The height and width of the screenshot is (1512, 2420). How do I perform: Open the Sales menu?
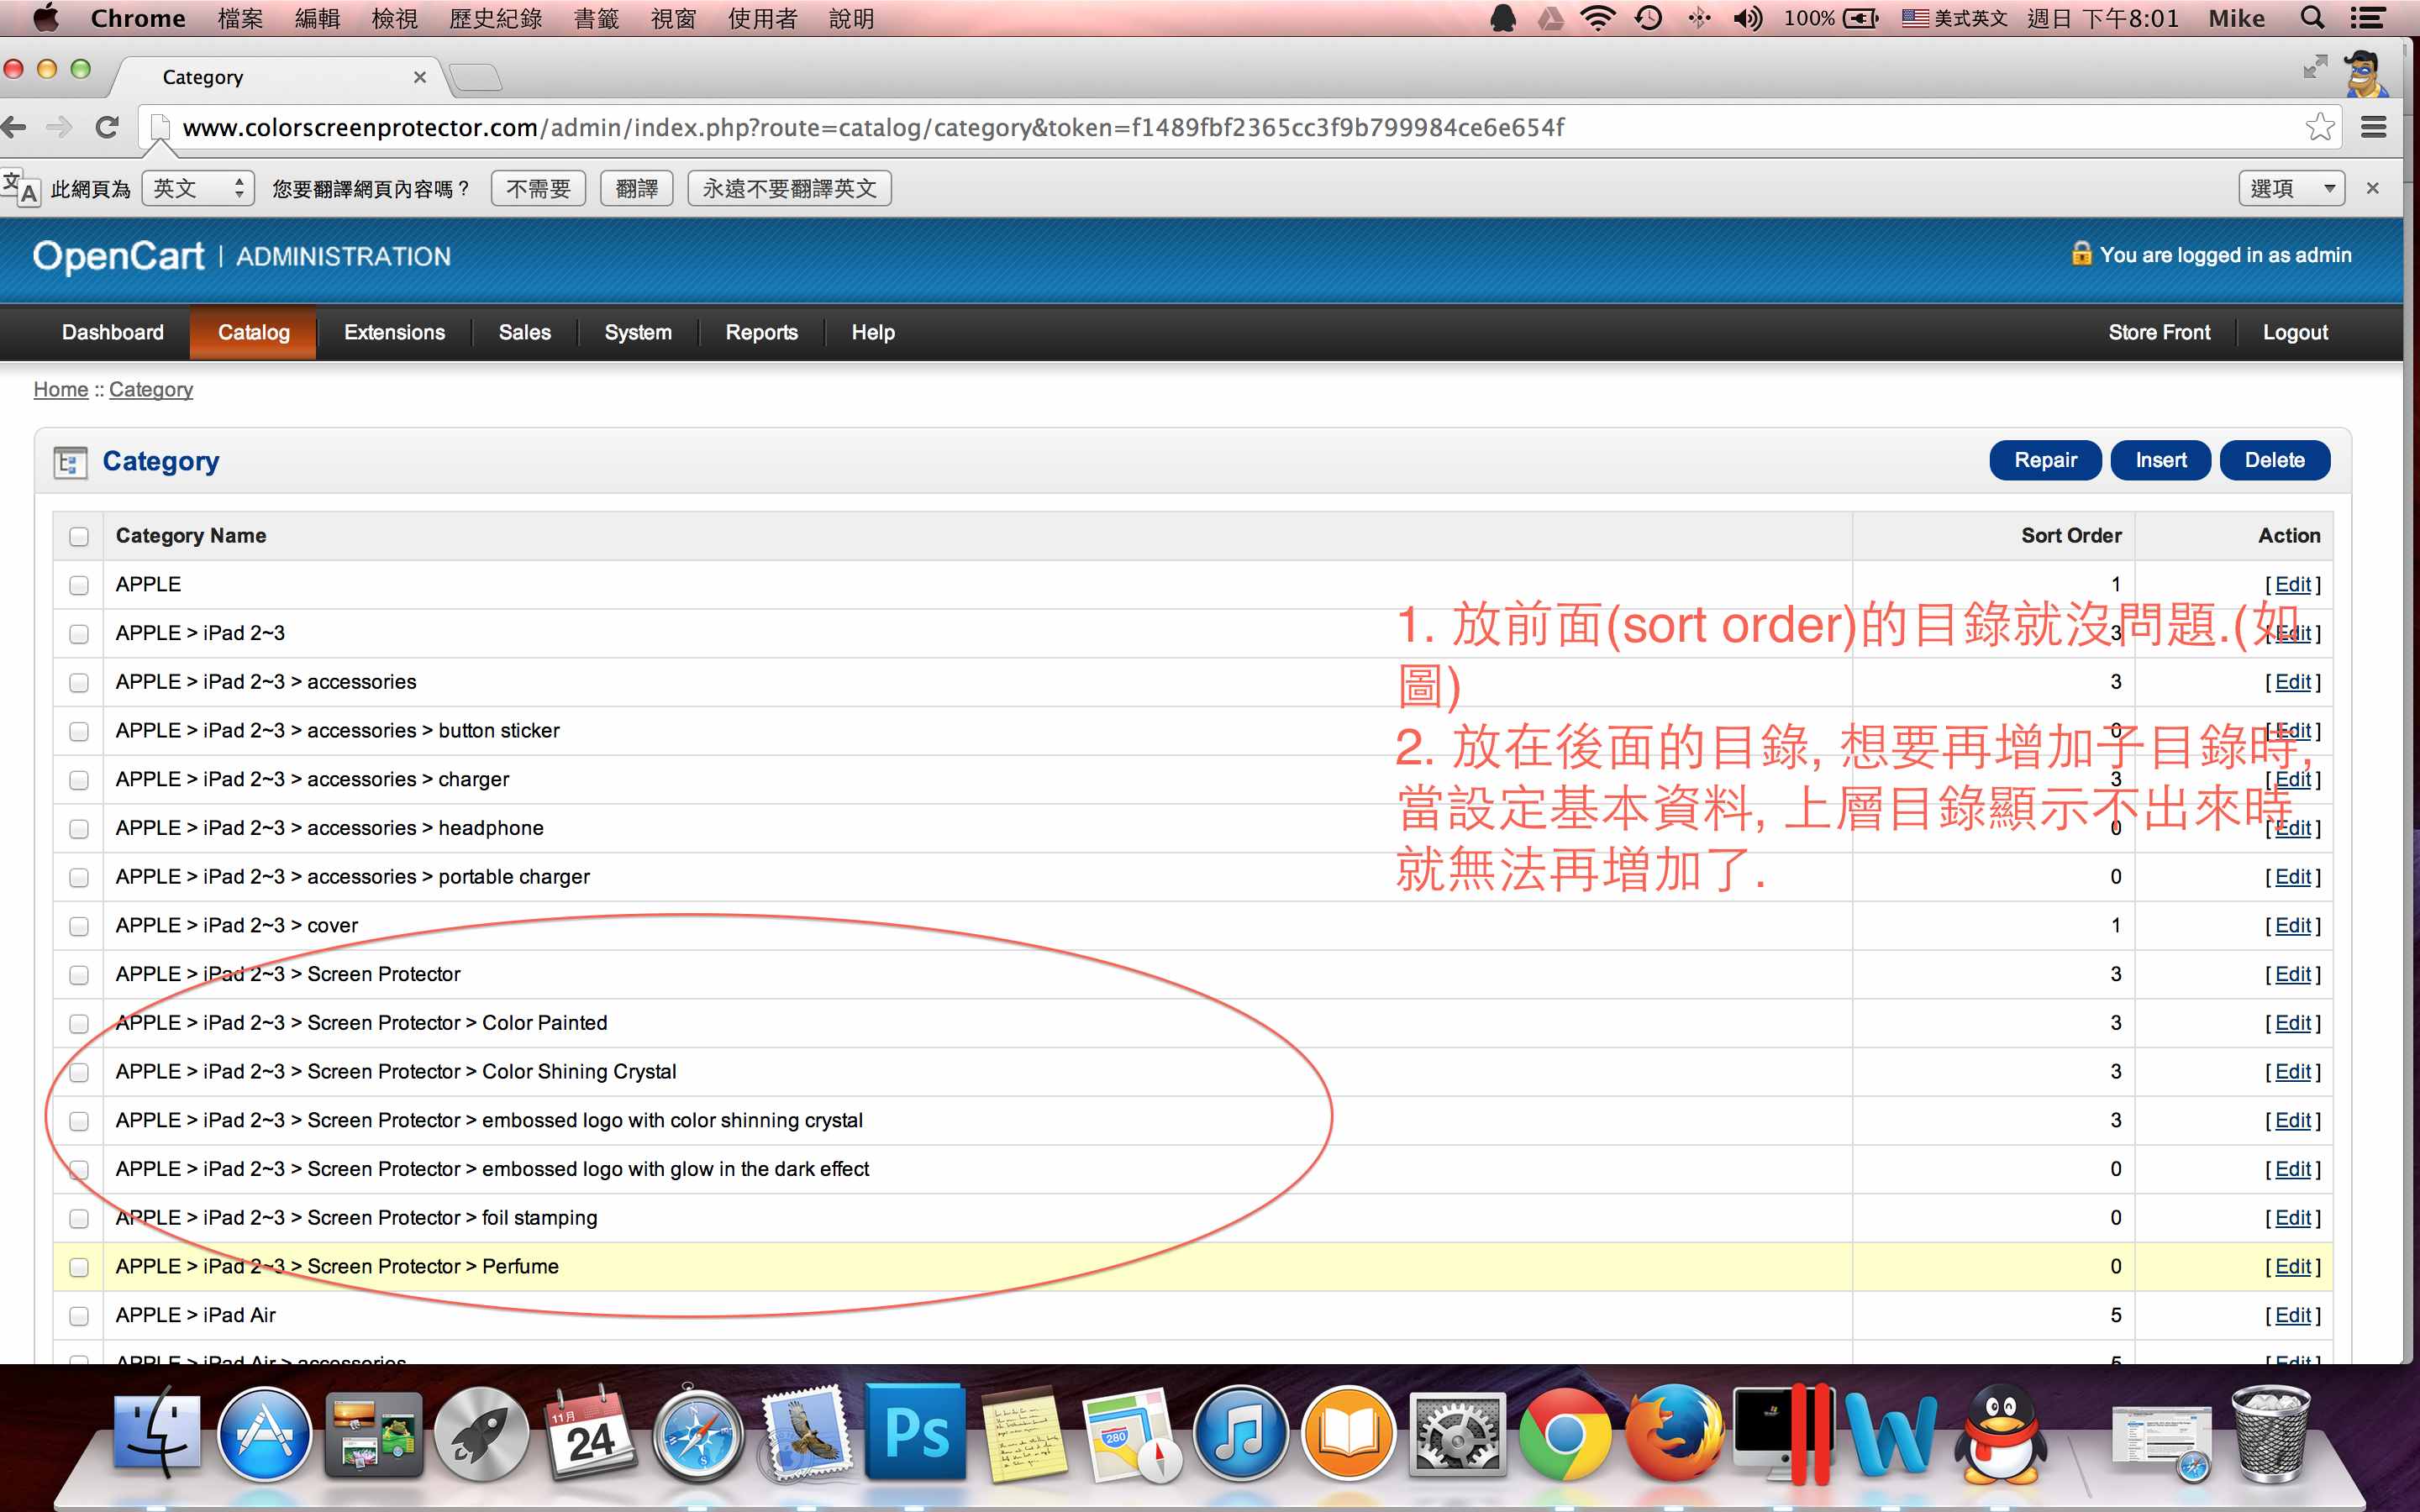click(x=524, y=332)
